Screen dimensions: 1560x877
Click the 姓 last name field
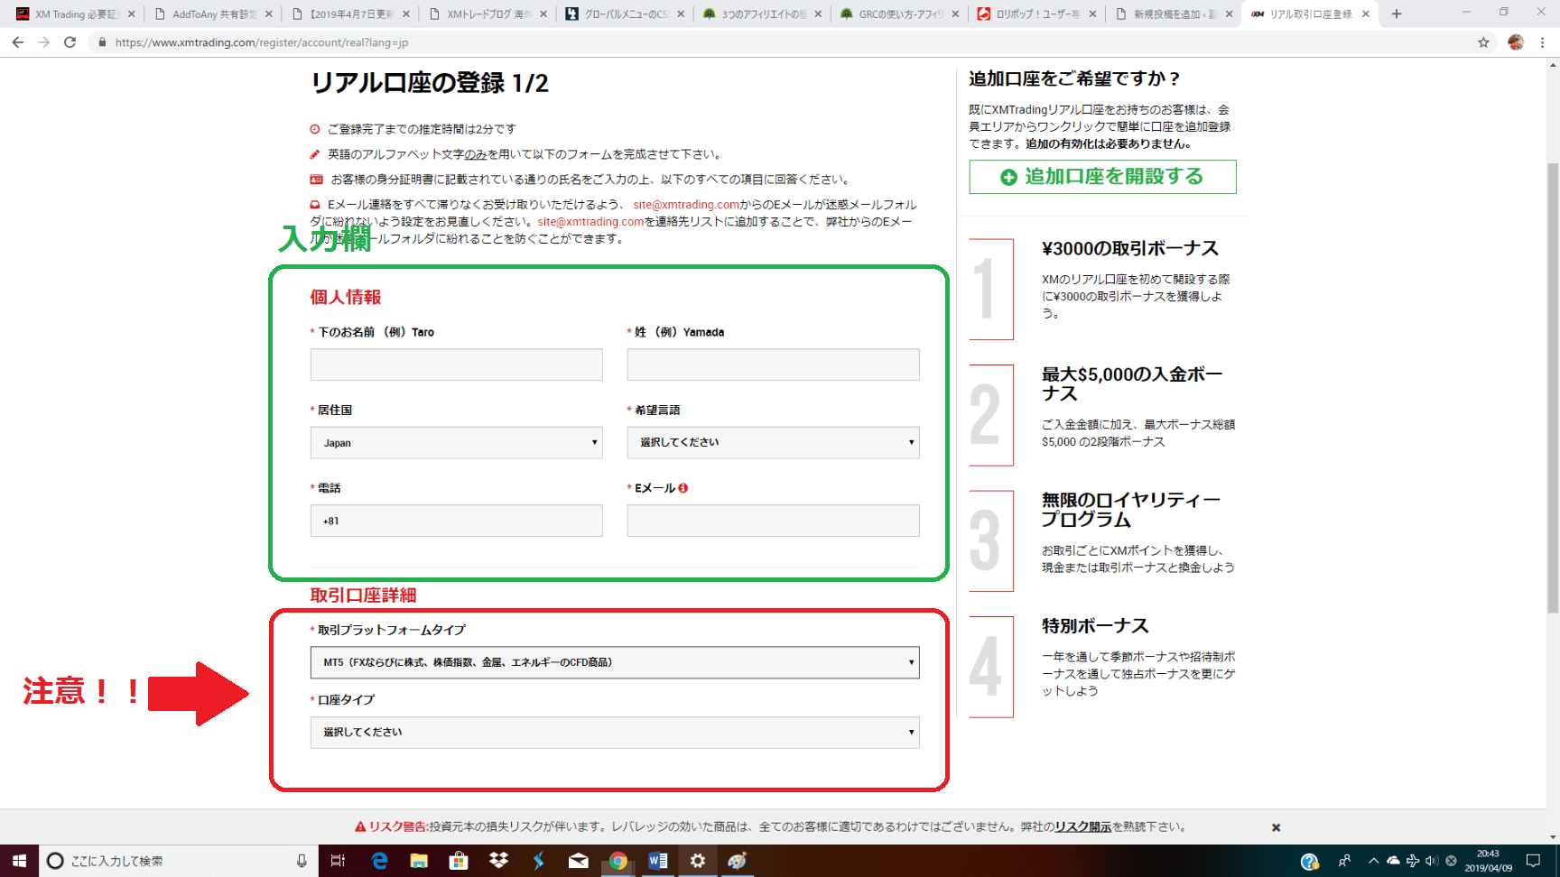774,365
